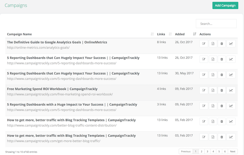This screenshot has width=244, height=155.
Task: Open stats chart for Dashboards with a Huge Impact
Action: tap(231, 106)
